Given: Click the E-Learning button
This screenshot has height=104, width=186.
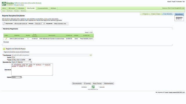Looking at the screenshot, I should [87, 83].
